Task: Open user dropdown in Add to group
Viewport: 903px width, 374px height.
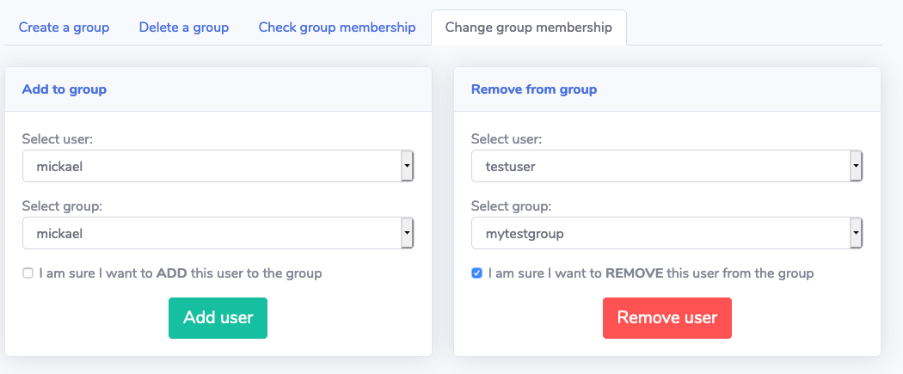Action: coord(218,167)
